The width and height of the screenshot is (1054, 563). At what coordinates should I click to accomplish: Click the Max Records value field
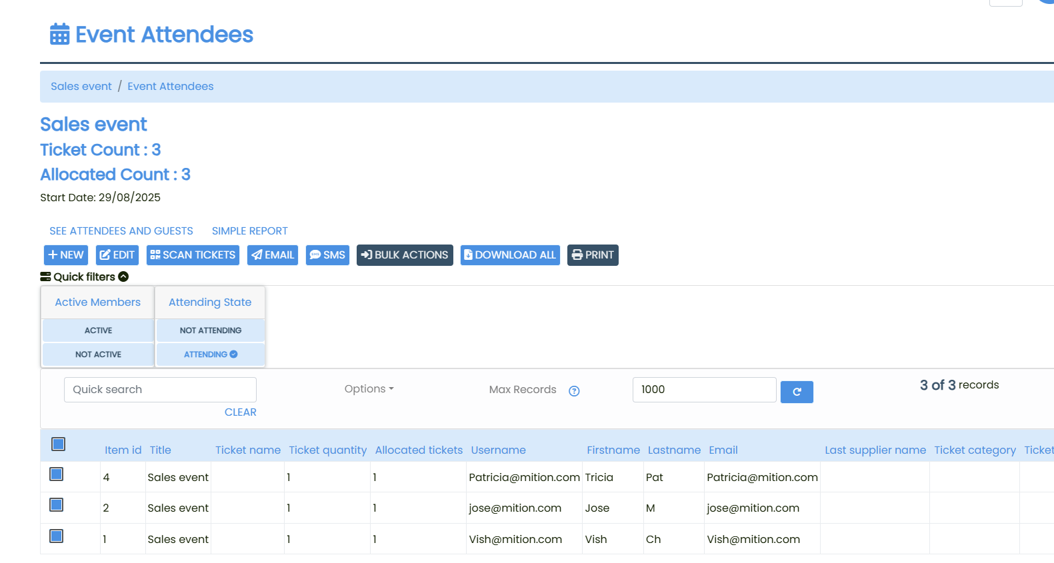[704, 390]
